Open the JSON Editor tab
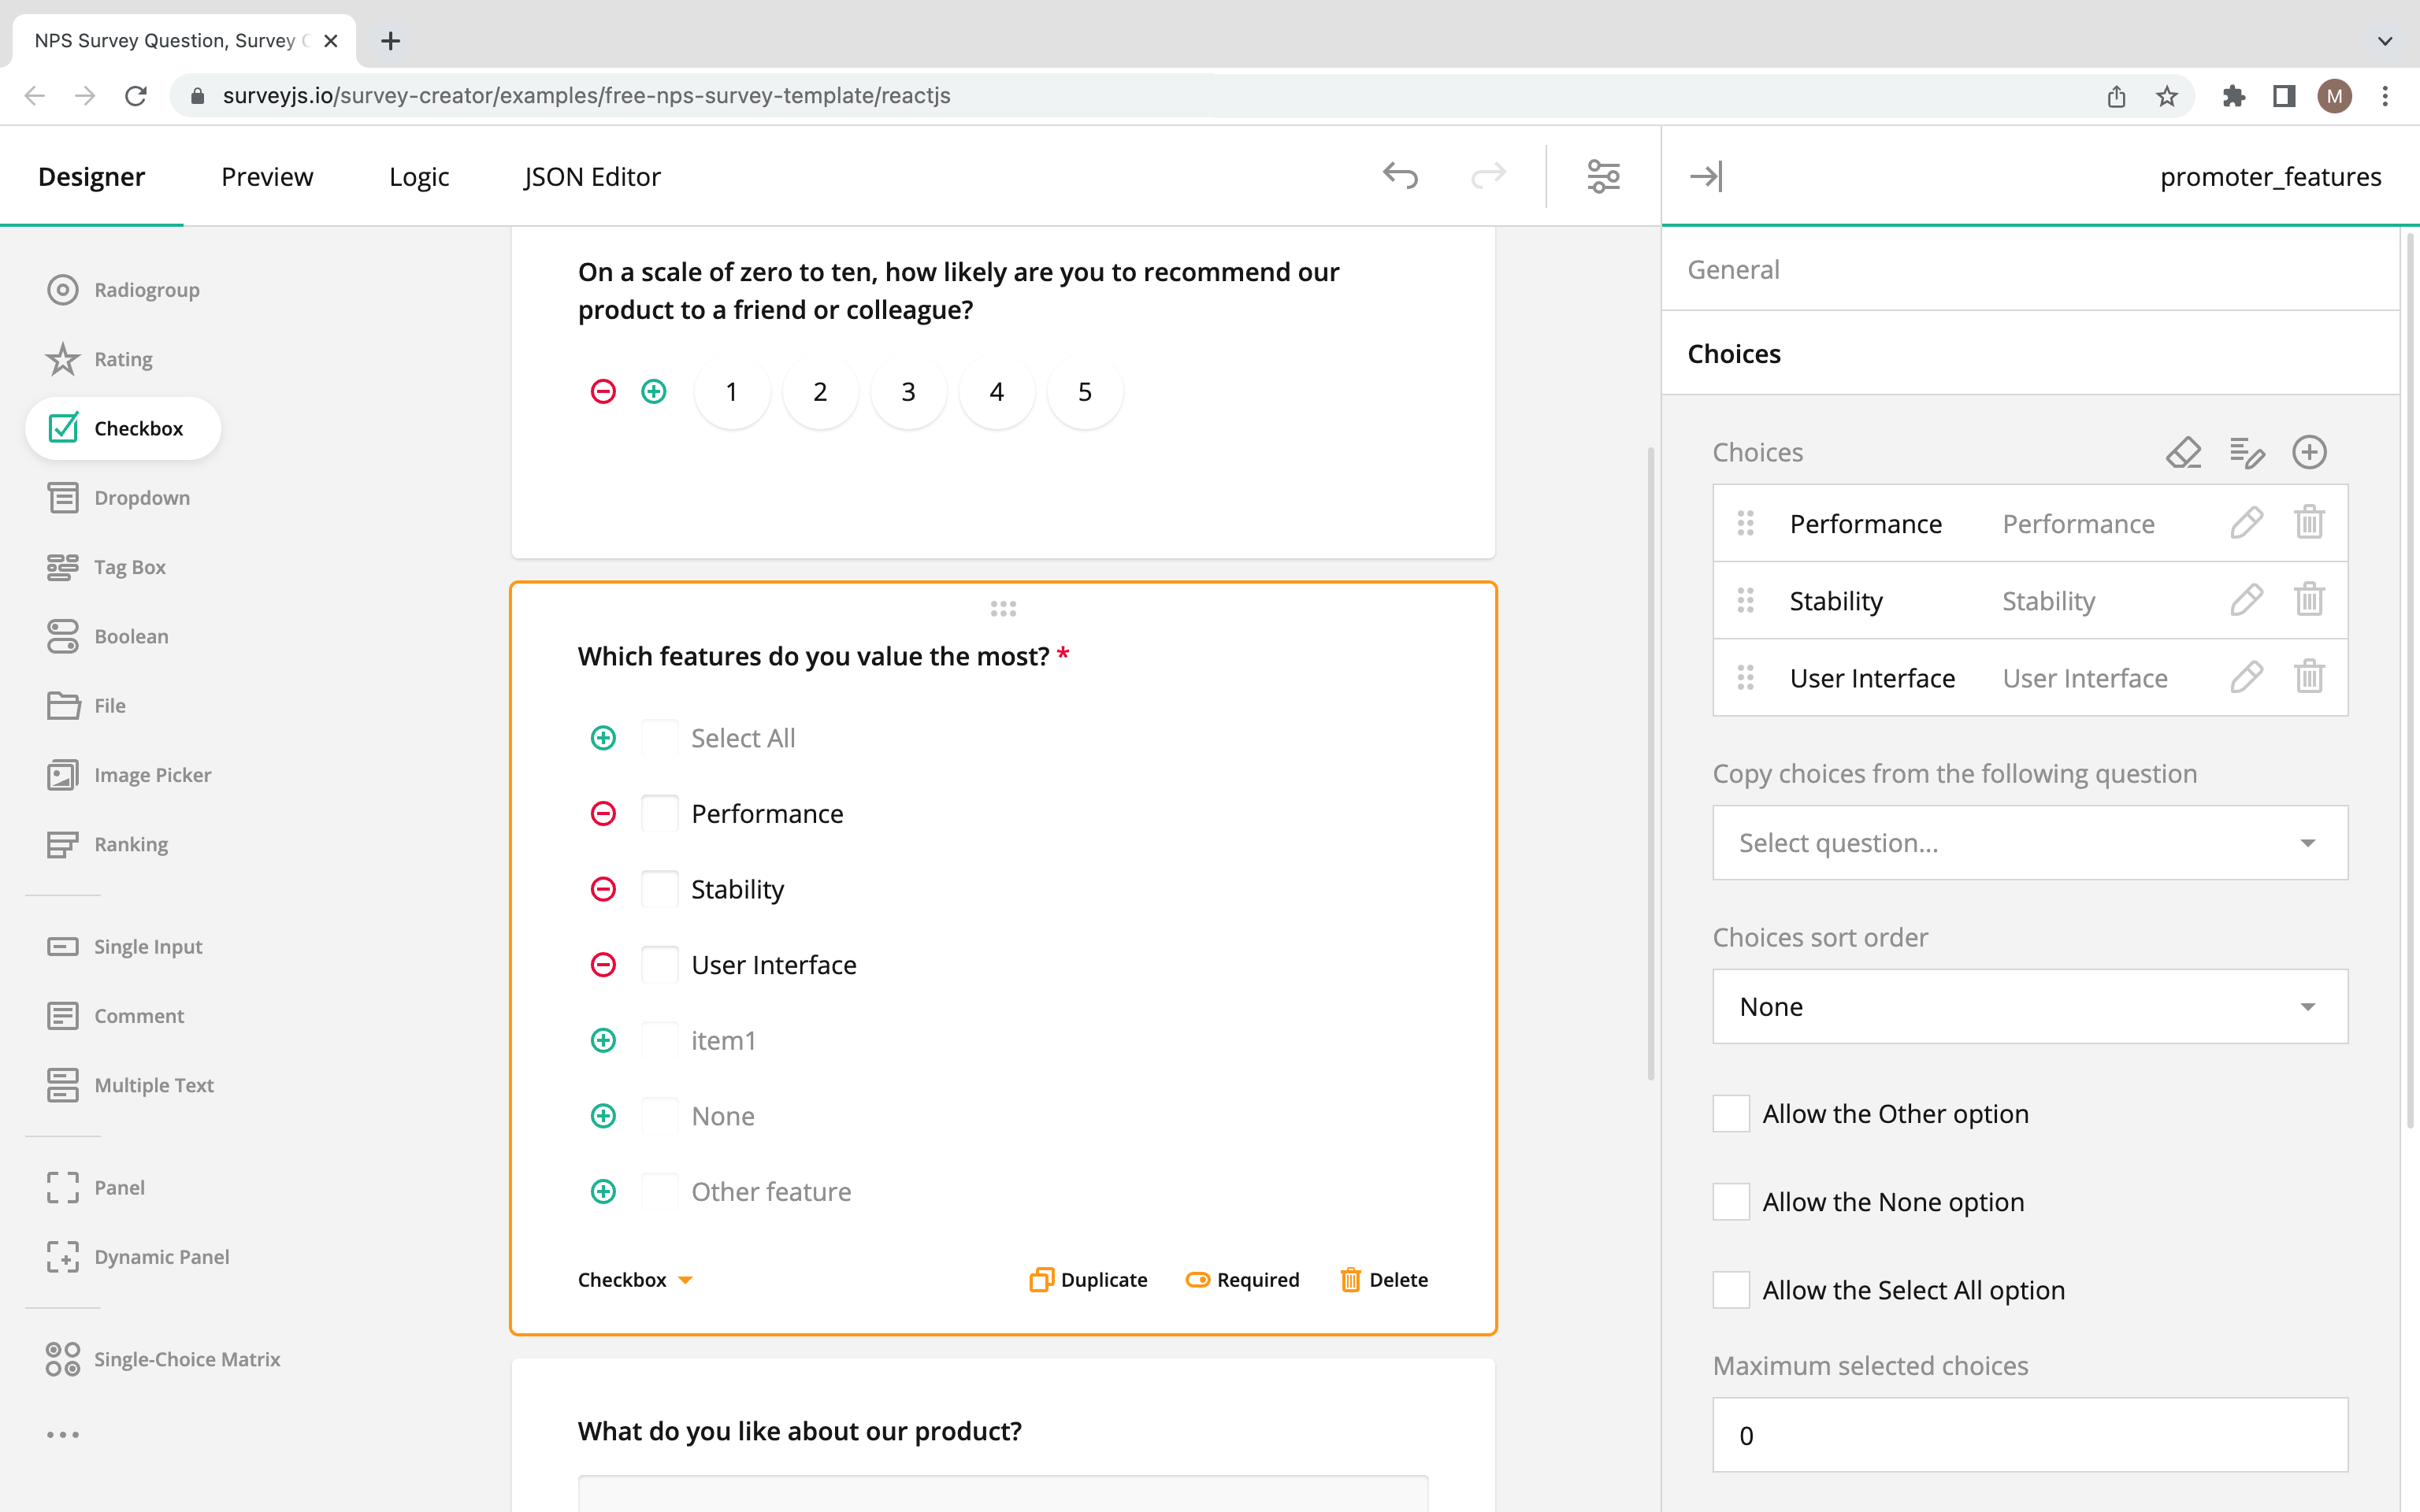Viewport: 2420px width, 1512px height. point(591,176)
